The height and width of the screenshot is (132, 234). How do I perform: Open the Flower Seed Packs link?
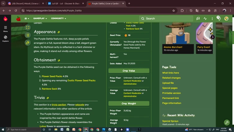click(x=52, y=76)
